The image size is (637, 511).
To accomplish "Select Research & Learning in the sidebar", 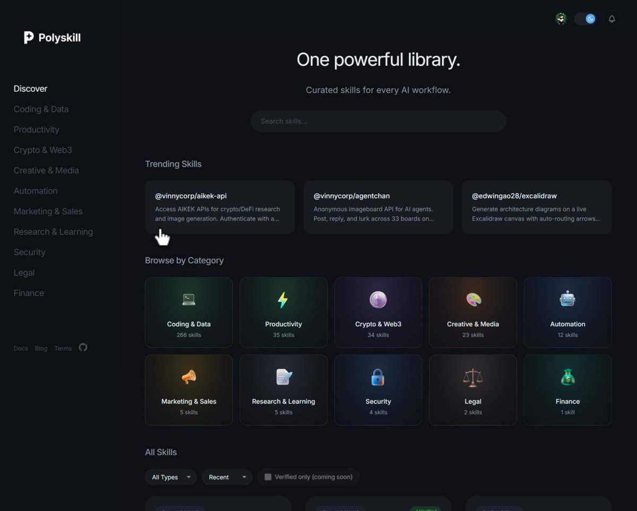I will 53,232.
